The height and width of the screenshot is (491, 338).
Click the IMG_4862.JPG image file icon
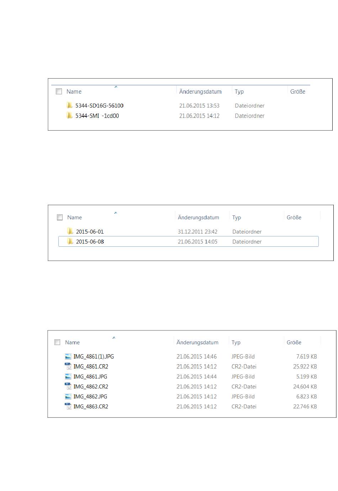click(68, 396)
